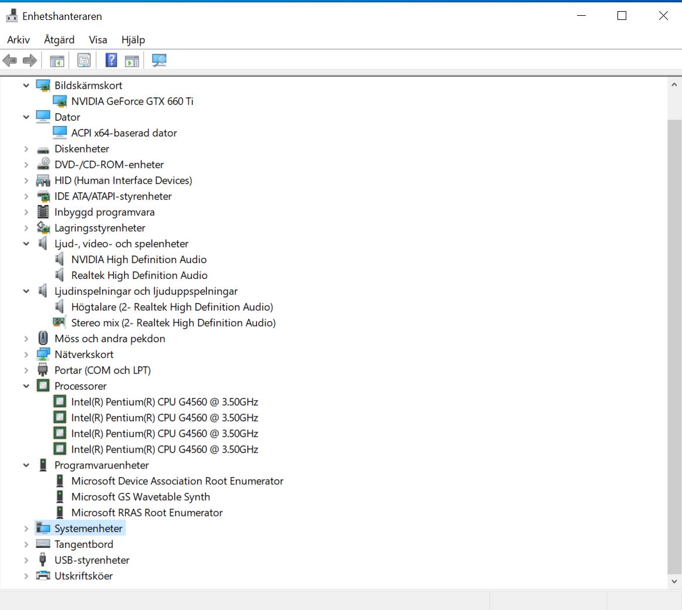
Task: Select Realtek High Definition Audio device
Action: click(139, 275)
